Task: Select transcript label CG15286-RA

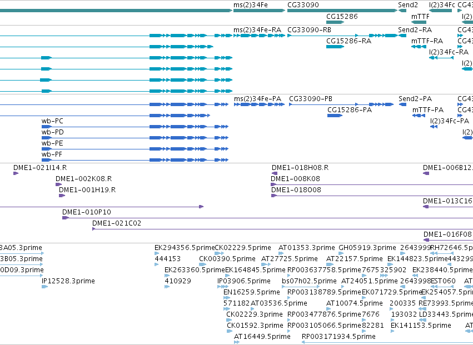Action: point(348,41)
